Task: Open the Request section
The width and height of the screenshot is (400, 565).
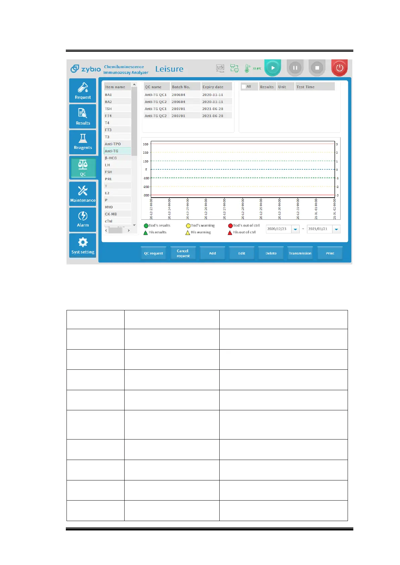Action: click(x=83, y=91)
